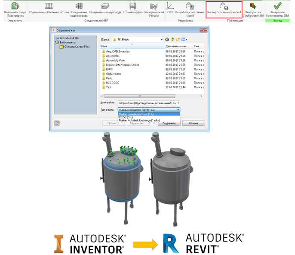Close the Сохранить как dialog

203,30
